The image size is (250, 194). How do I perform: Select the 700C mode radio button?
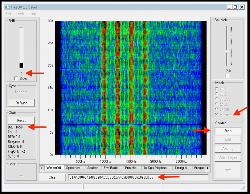click(216, 89)
